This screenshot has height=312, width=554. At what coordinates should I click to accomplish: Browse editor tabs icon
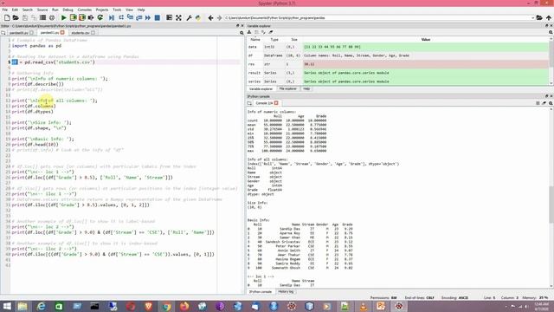point(3,33)
